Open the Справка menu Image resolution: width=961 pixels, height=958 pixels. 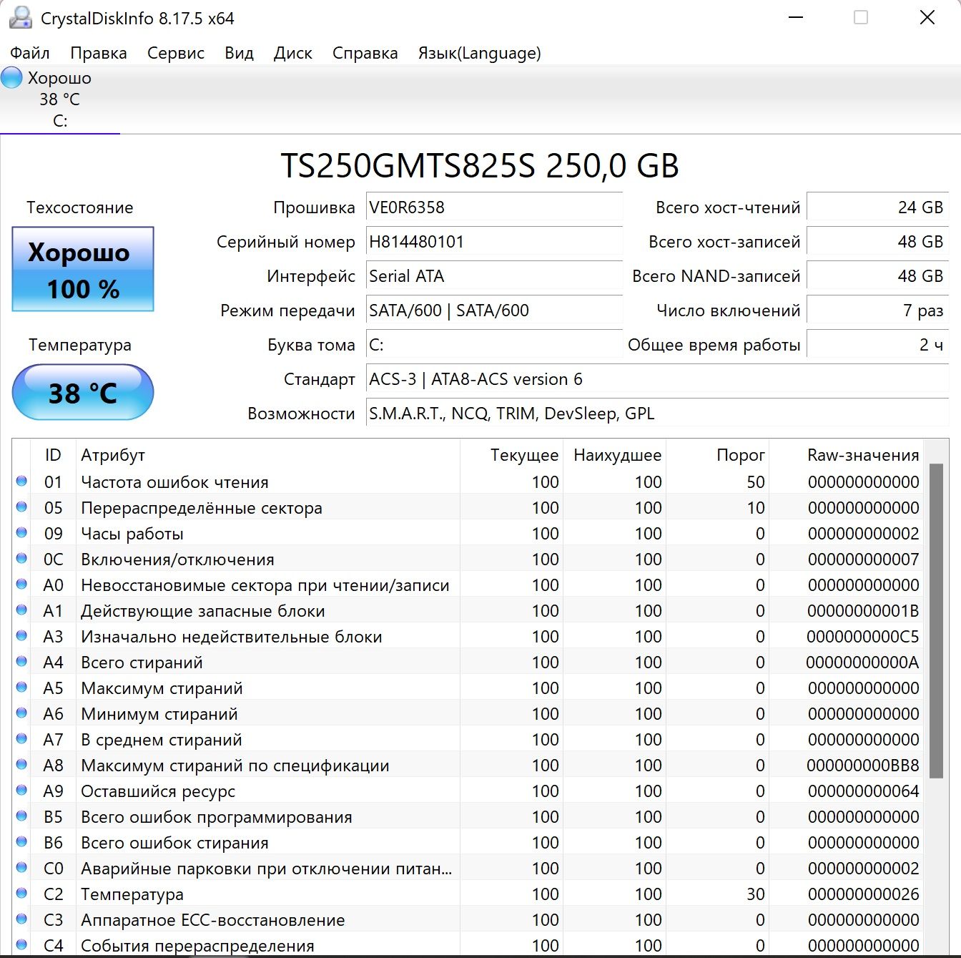click(365, 53)
